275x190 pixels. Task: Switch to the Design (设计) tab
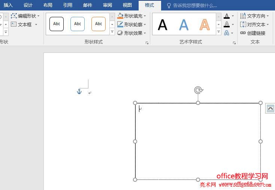tap(28, 5)
